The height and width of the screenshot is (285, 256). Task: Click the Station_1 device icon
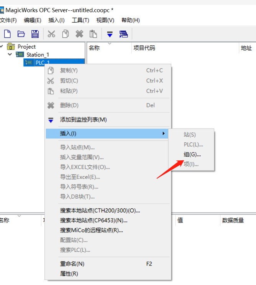click(20, 54)
